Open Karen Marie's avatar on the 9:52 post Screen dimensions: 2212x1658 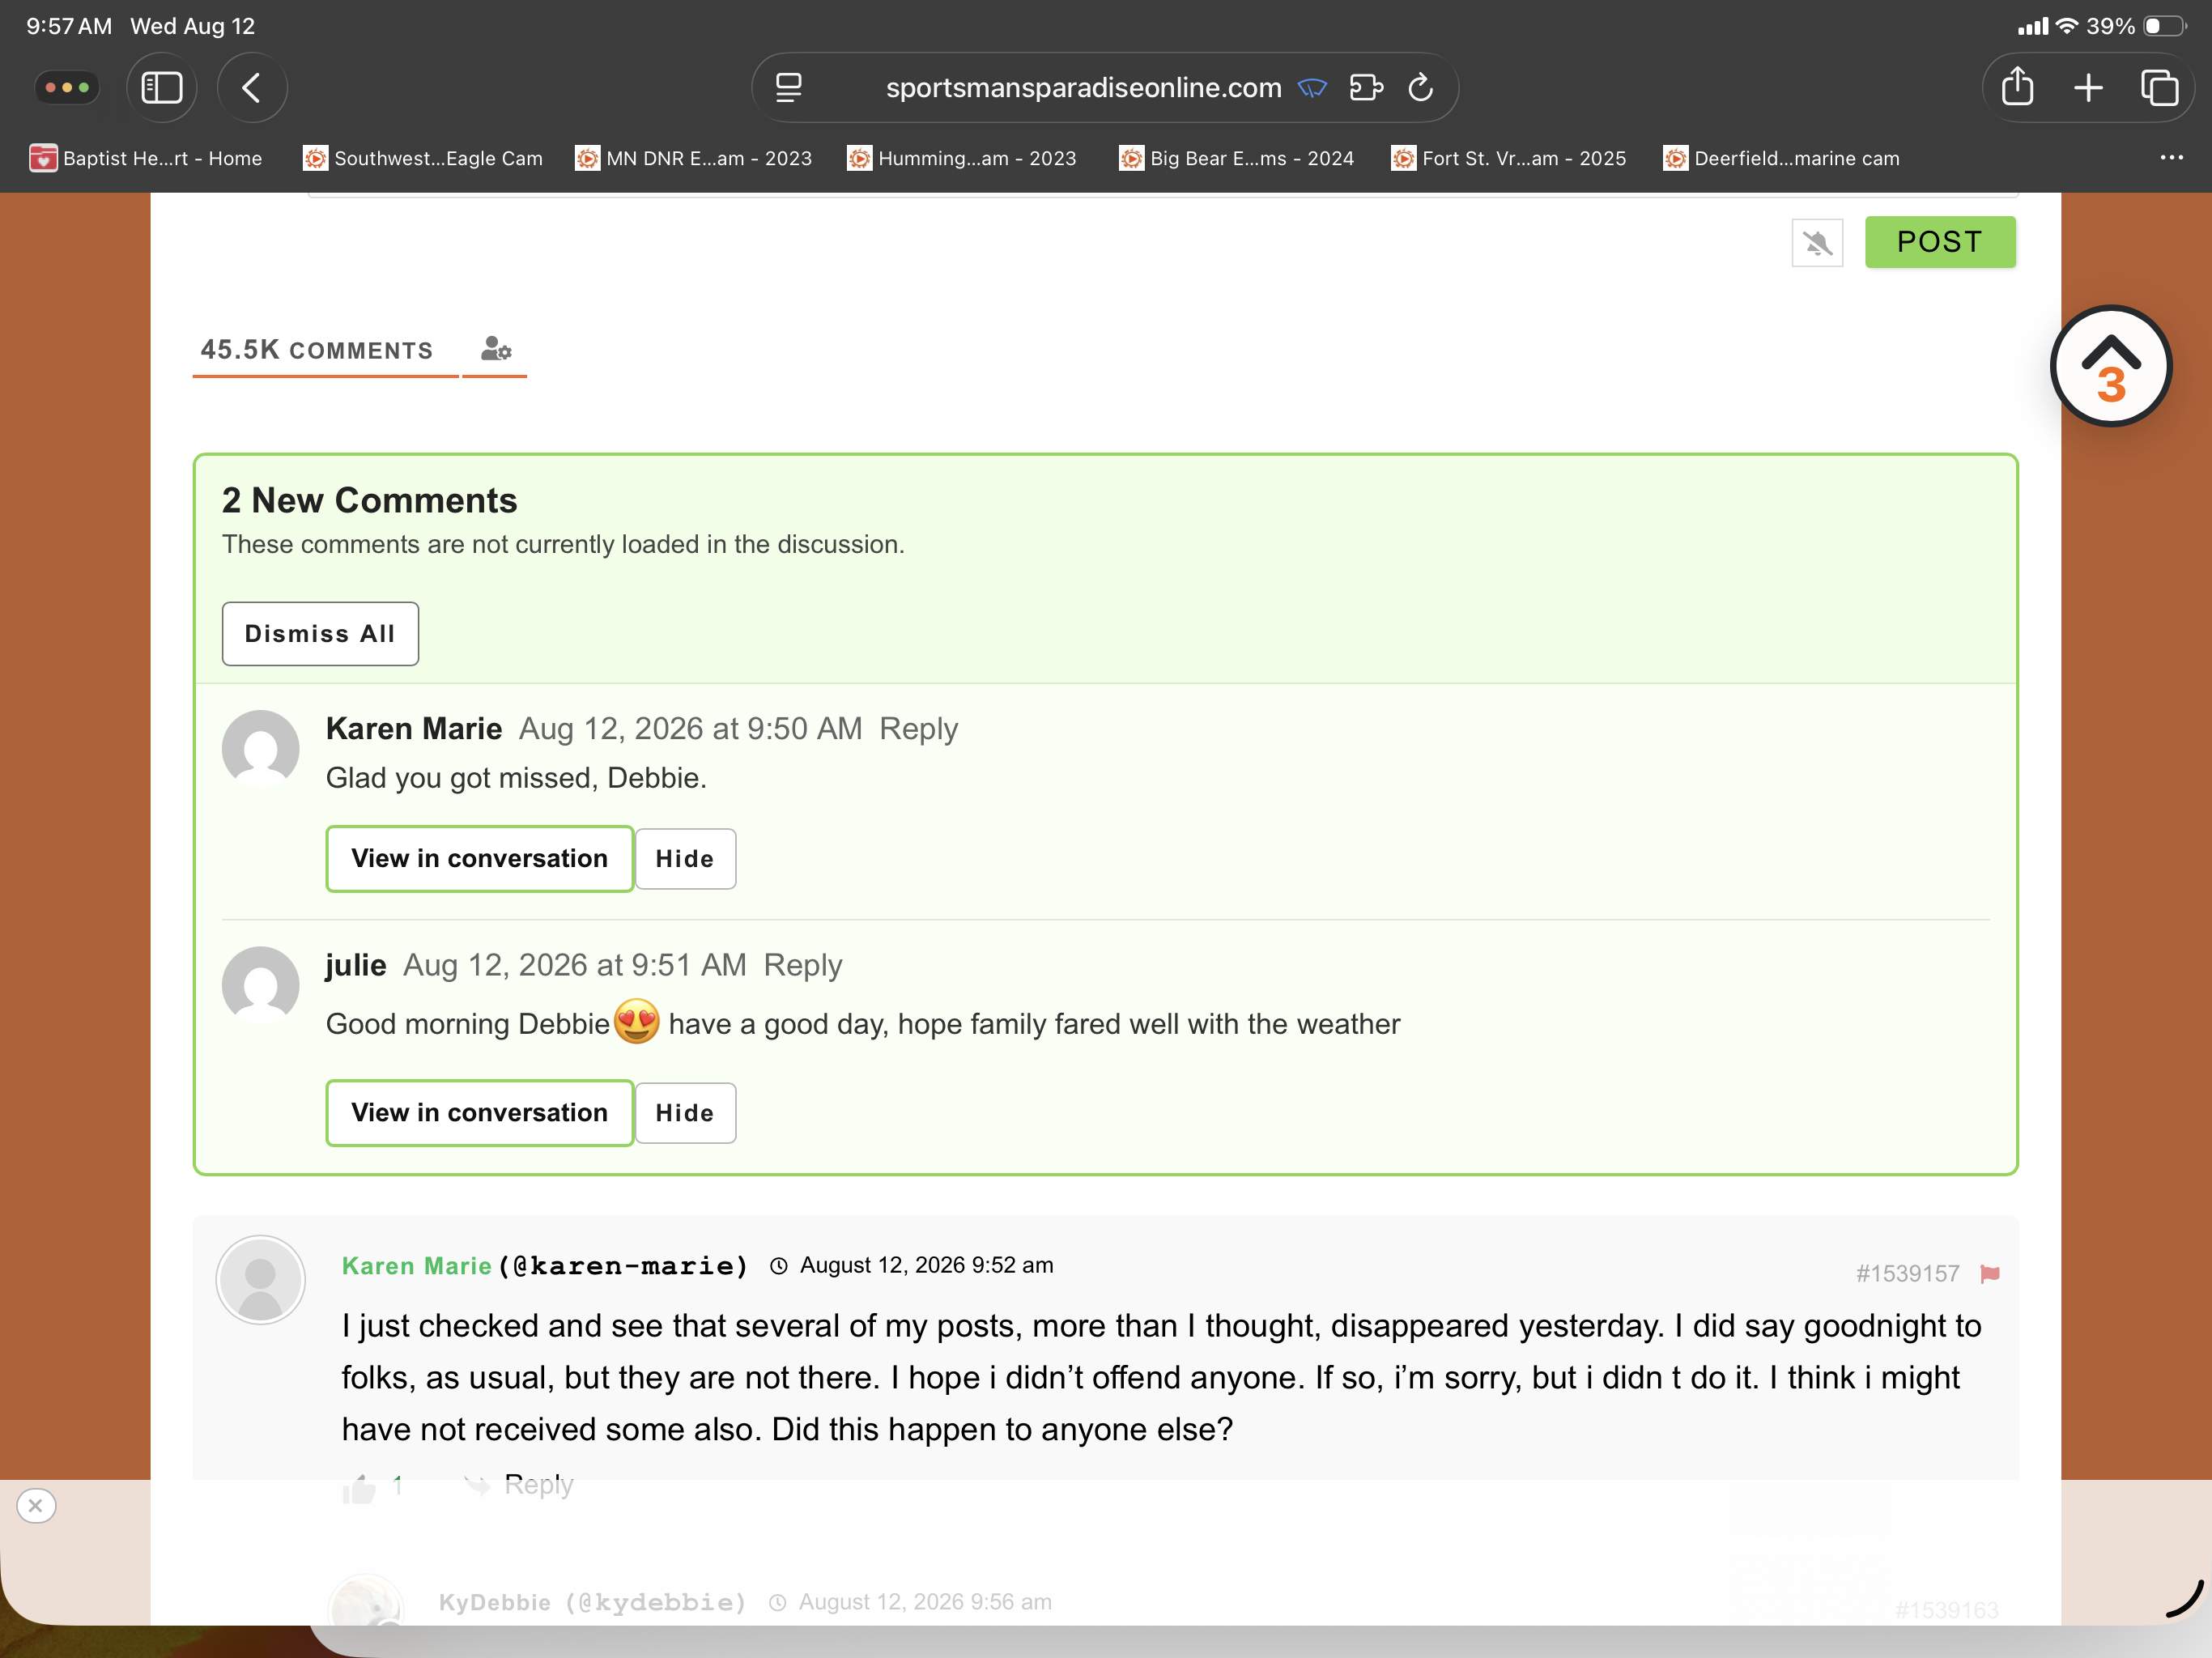[x=260, y=1279]
